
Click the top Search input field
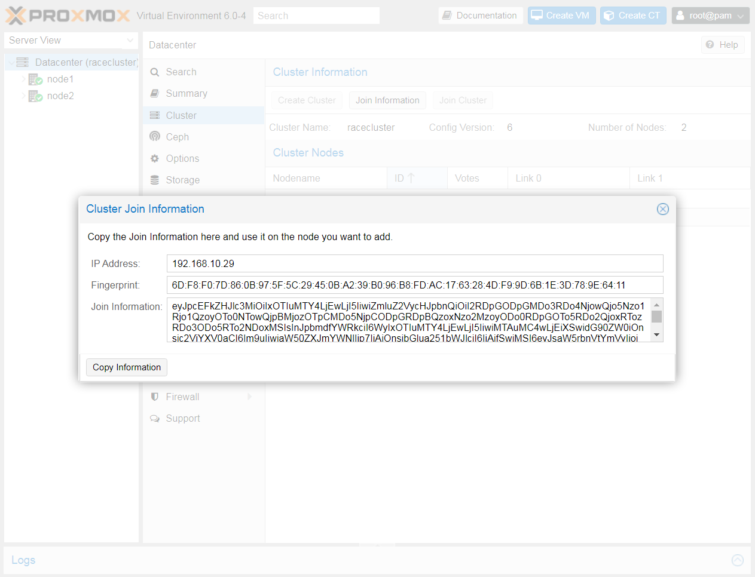tap(316, 16)
